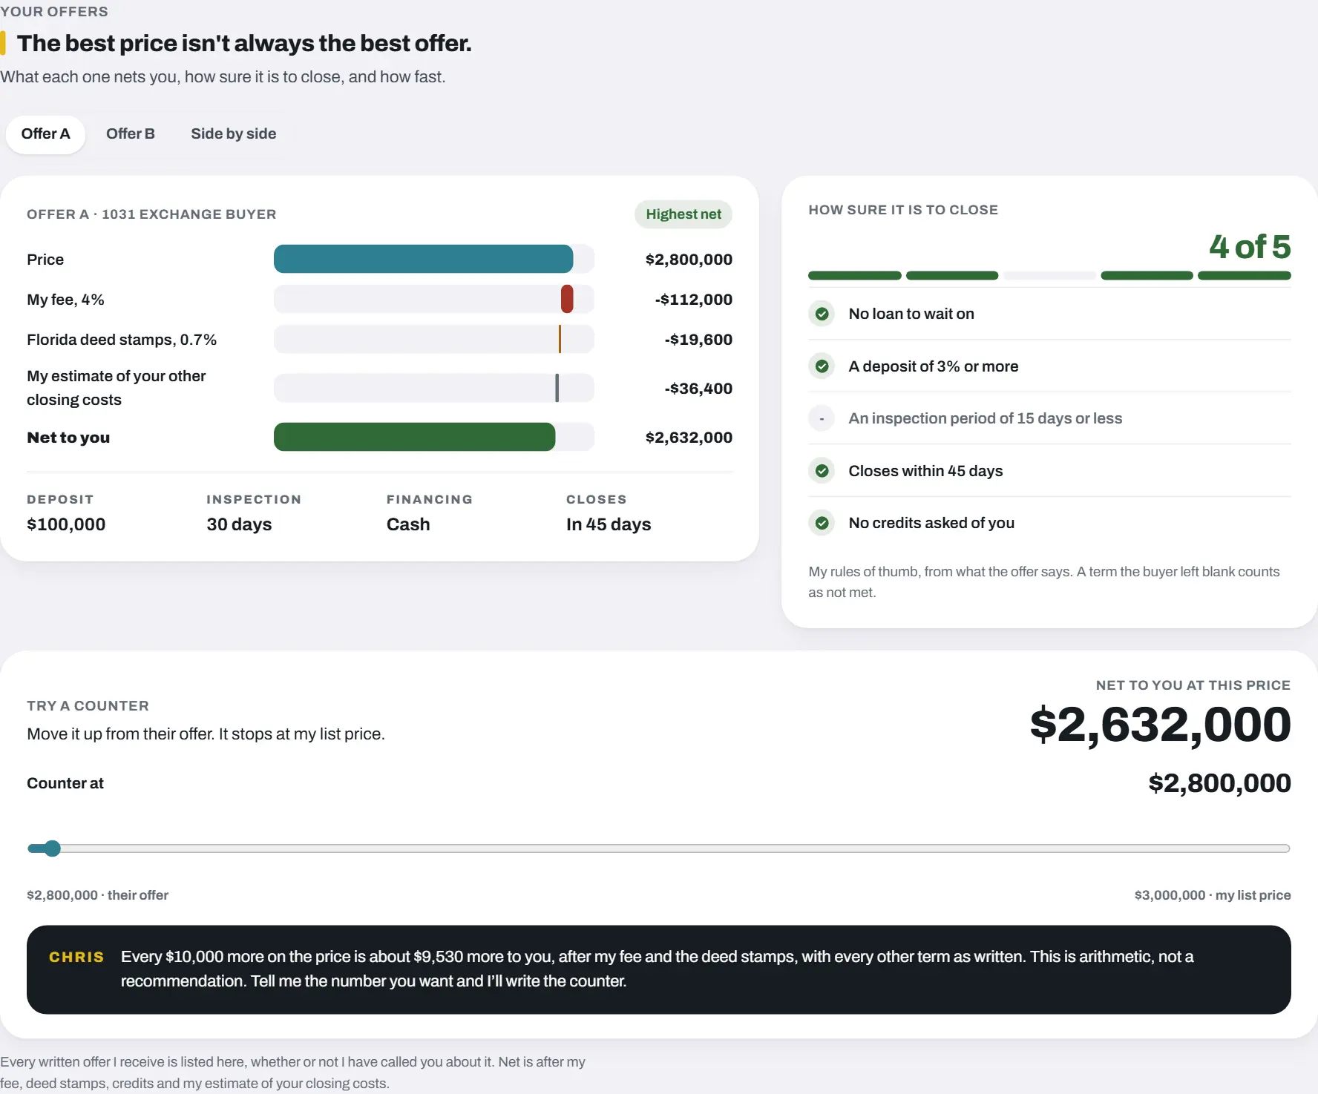Select the Side by side tab
Screen dimensions: 1318x1094
(x=233, y=134)
